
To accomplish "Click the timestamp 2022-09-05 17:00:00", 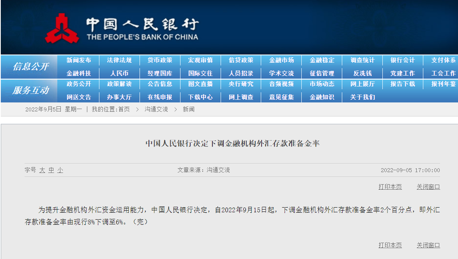I will tap(410, 170).
